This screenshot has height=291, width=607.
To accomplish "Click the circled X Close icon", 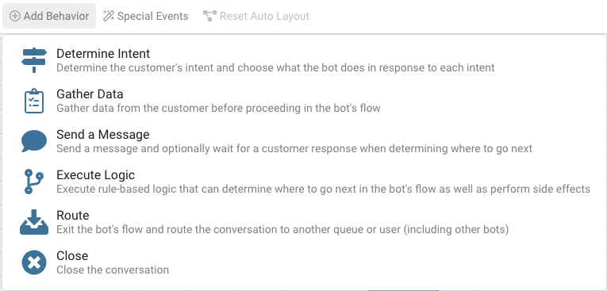I will [x=34, y=262].
